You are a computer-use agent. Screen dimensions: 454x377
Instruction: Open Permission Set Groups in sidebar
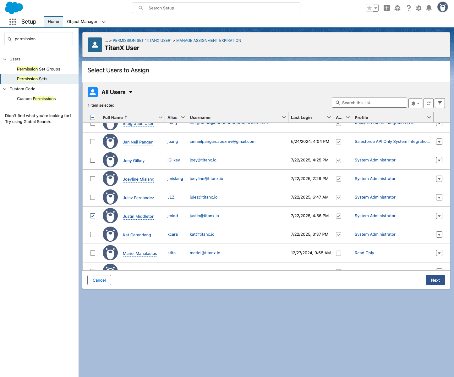pyautogui.click(x=39, y=69)
